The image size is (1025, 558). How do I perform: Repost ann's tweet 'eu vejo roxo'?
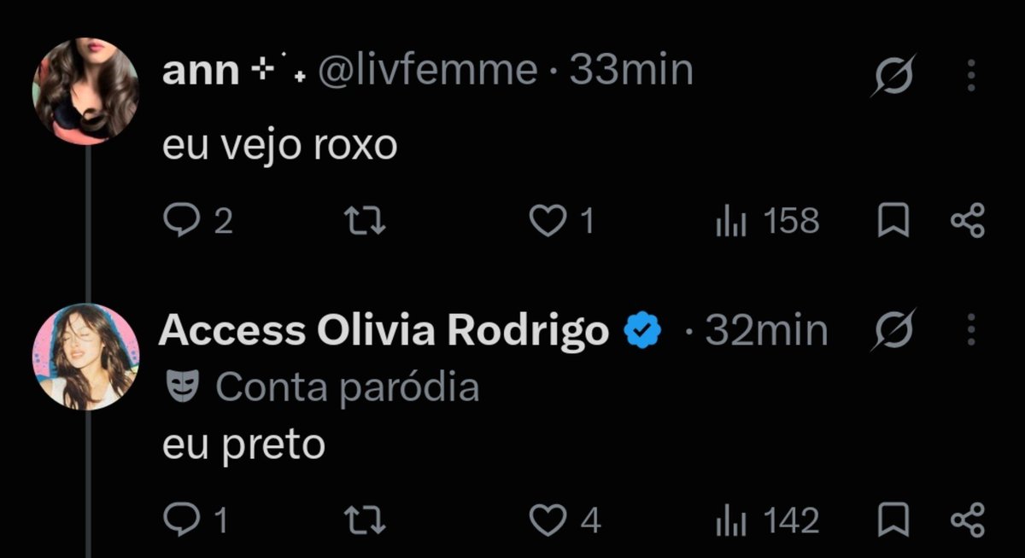364,222
